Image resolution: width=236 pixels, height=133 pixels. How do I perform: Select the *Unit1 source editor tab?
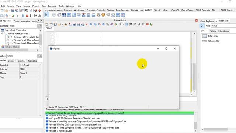pos(49,28)
